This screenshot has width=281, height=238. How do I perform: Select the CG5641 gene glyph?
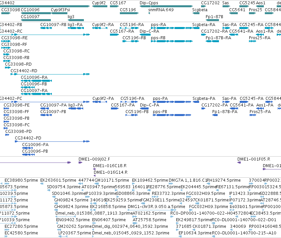pos(233,13)
